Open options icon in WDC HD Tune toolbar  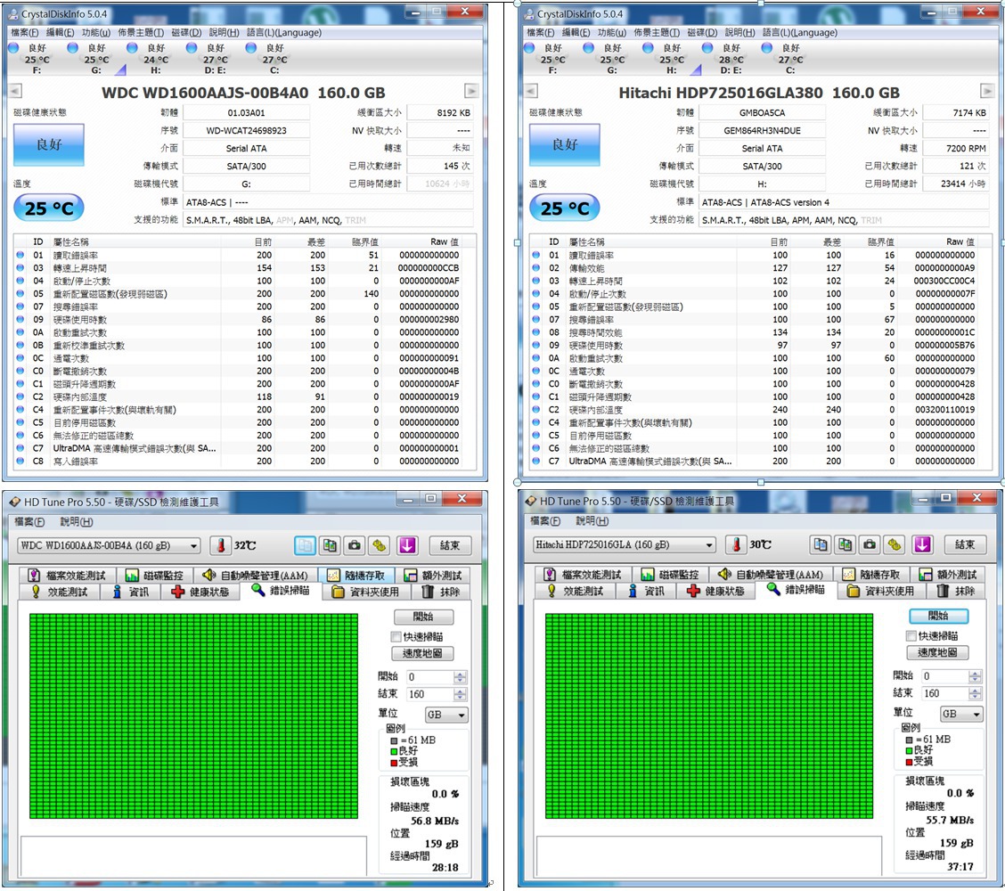click(380, 545)
